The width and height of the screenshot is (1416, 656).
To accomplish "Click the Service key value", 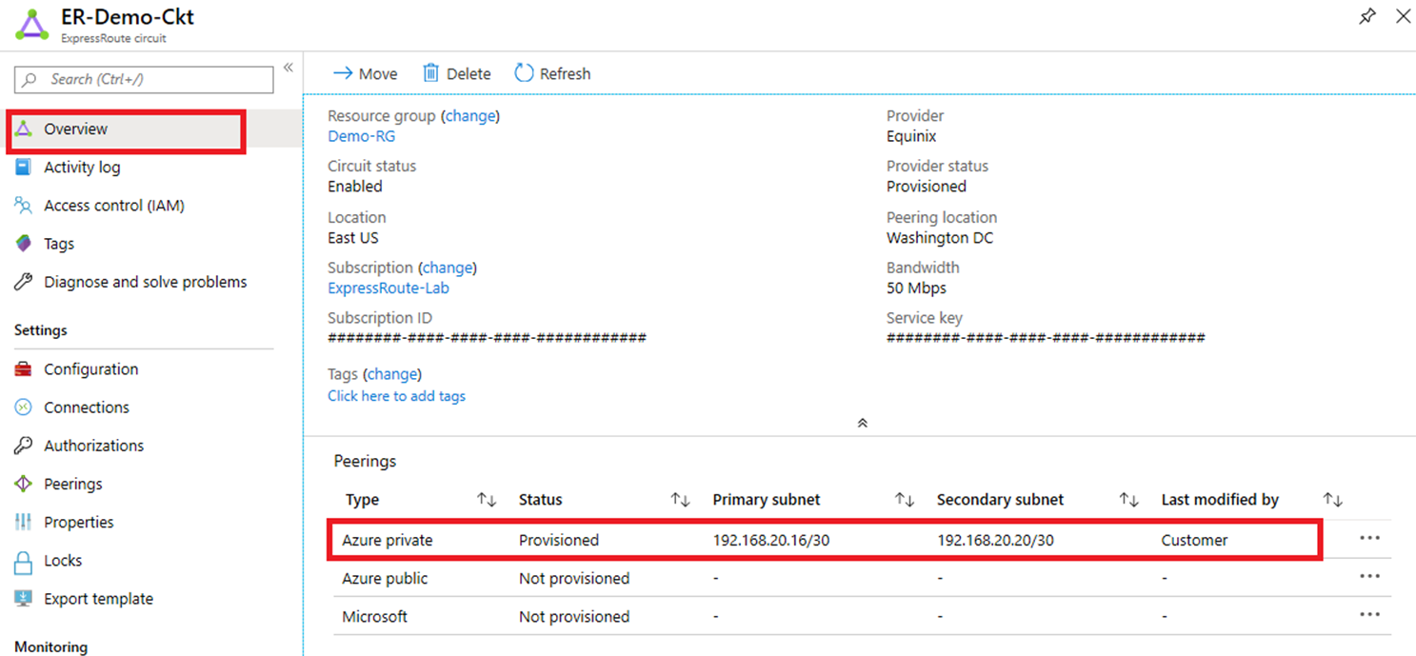I will click(x=1046, y=338).
